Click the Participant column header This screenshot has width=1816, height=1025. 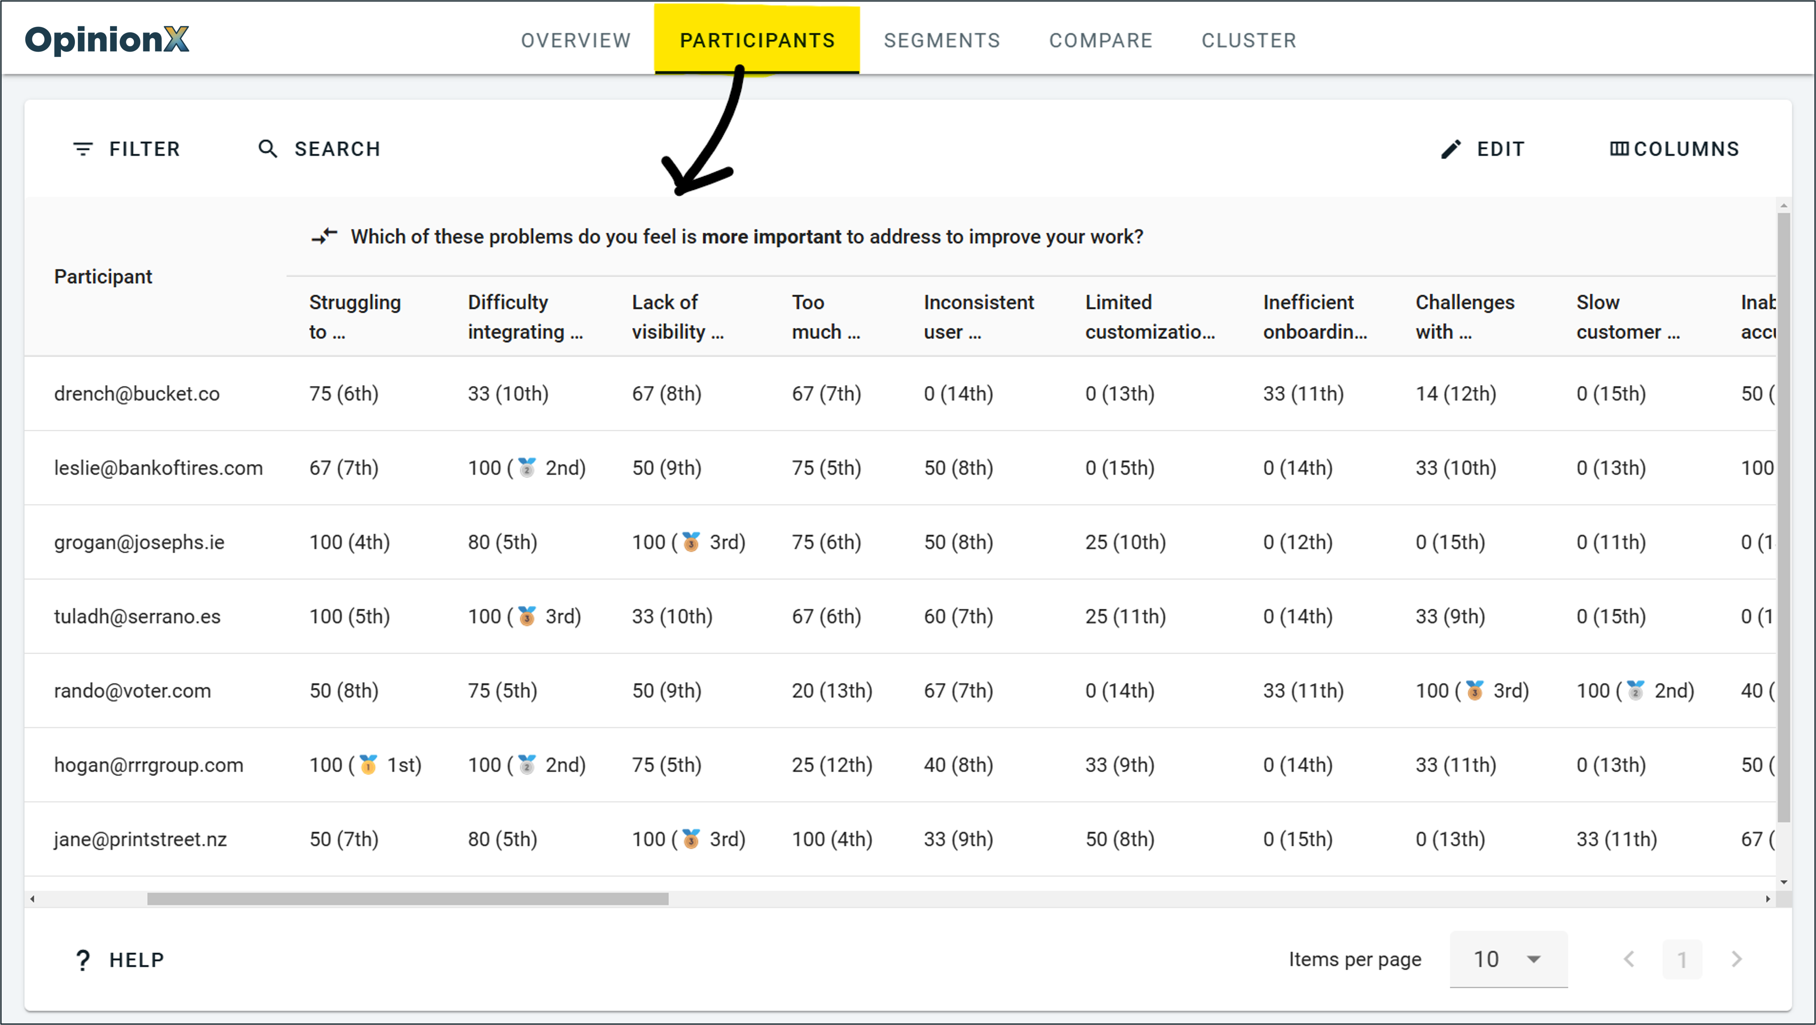pyautogui.click(x=103, y=276)
